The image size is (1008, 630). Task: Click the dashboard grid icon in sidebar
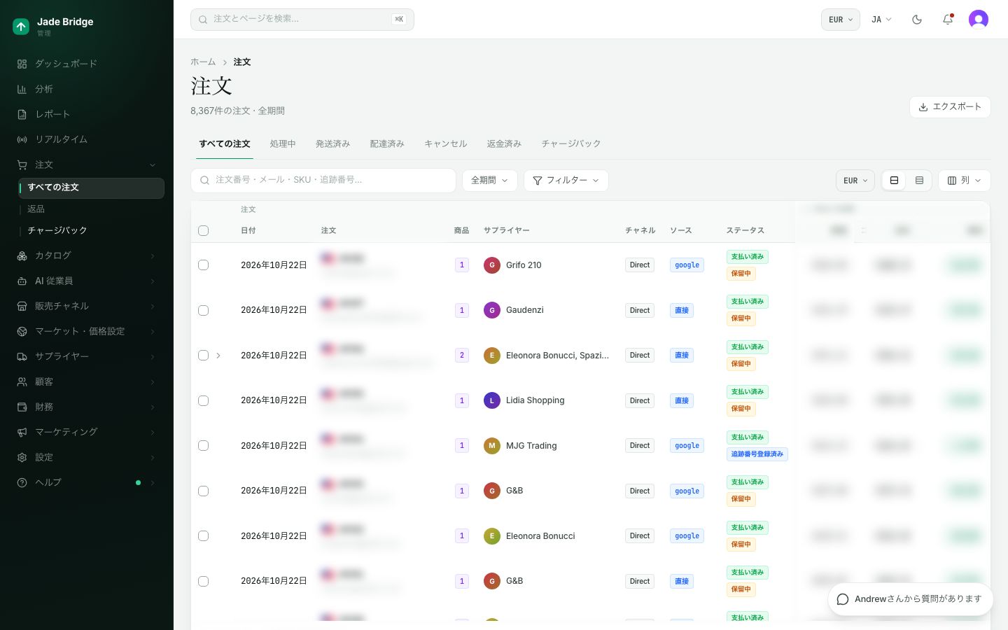[x=22, y=64]
